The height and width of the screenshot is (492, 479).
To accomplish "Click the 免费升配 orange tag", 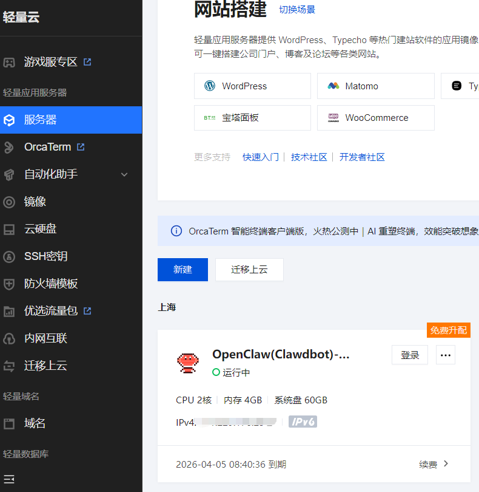I will coord(449,330).
